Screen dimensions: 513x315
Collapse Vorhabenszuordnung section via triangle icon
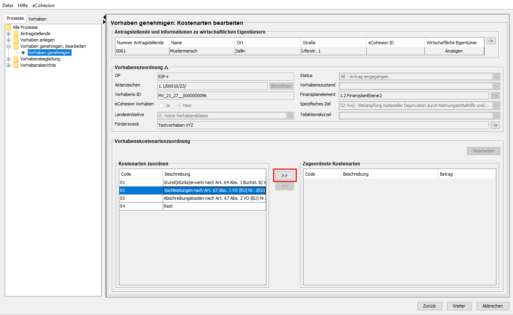point(166,68)
